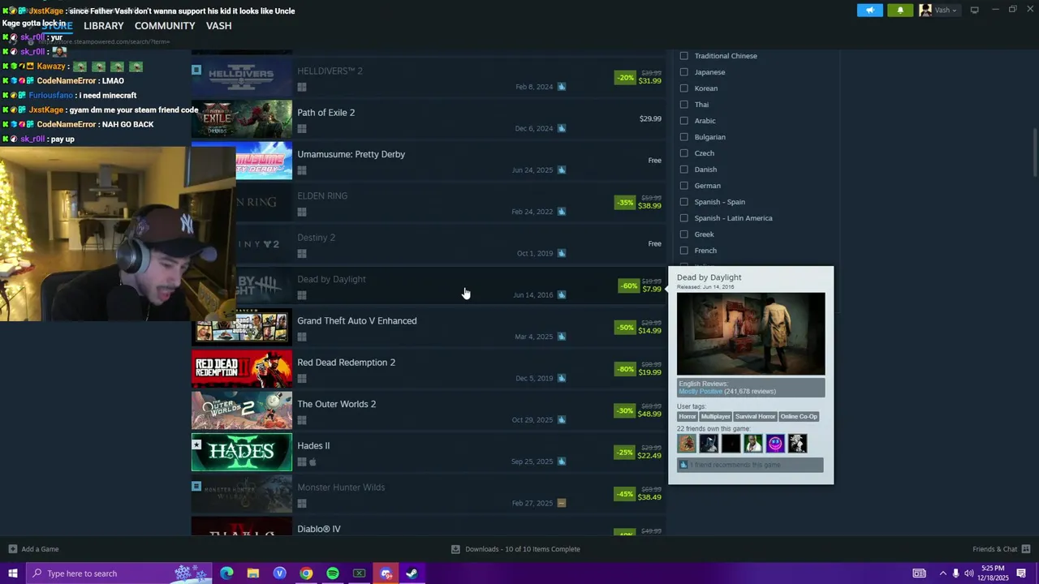
Task: Open The Outer Worlds 2 listing
Action: (429, 410)
